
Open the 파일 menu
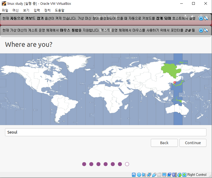coord(5,10)
